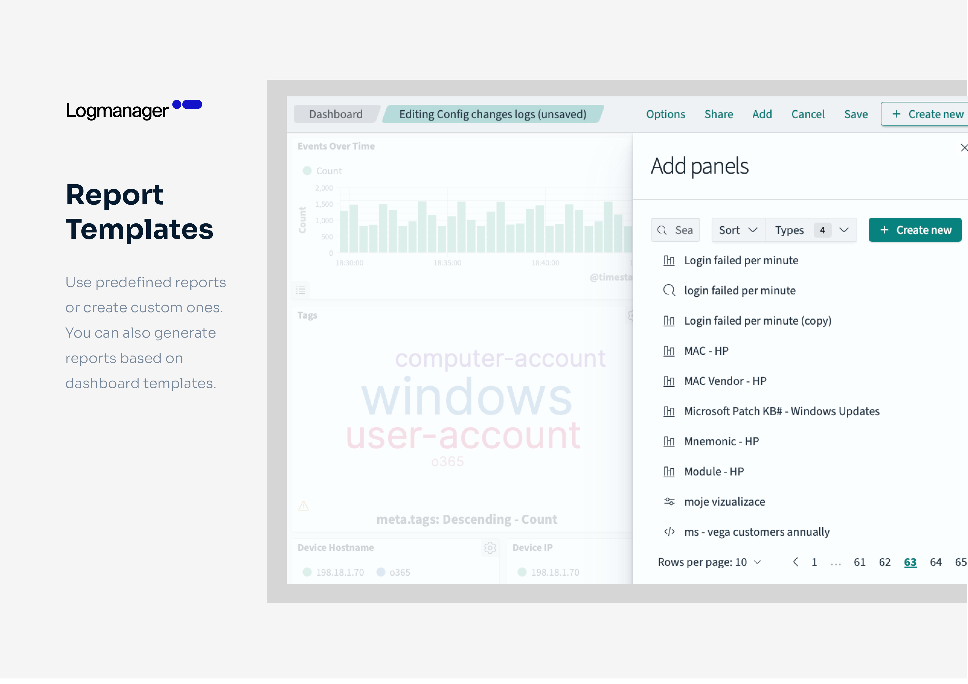Open the Sort dropdown
968x684 pixels.
point(738,230)
